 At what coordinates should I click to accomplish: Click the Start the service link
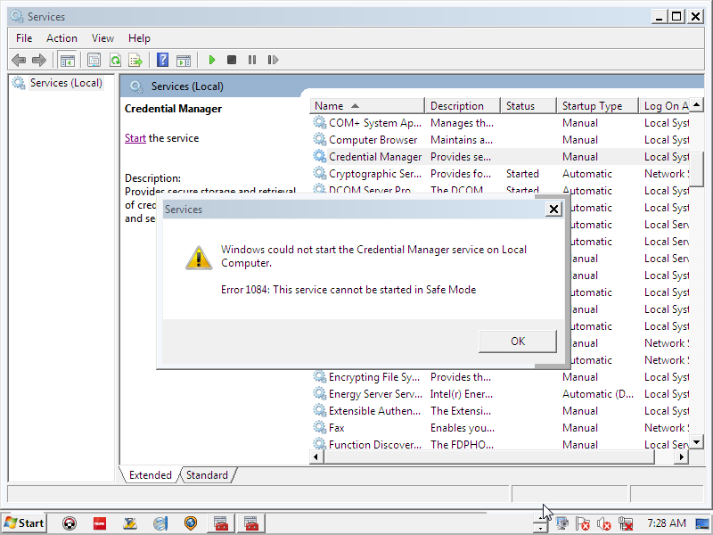pyautogui.click(x=135, y=138)
